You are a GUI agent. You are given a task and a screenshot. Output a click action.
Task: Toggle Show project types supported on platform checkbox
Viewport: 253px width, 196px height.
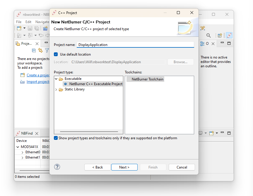(56, 138)
